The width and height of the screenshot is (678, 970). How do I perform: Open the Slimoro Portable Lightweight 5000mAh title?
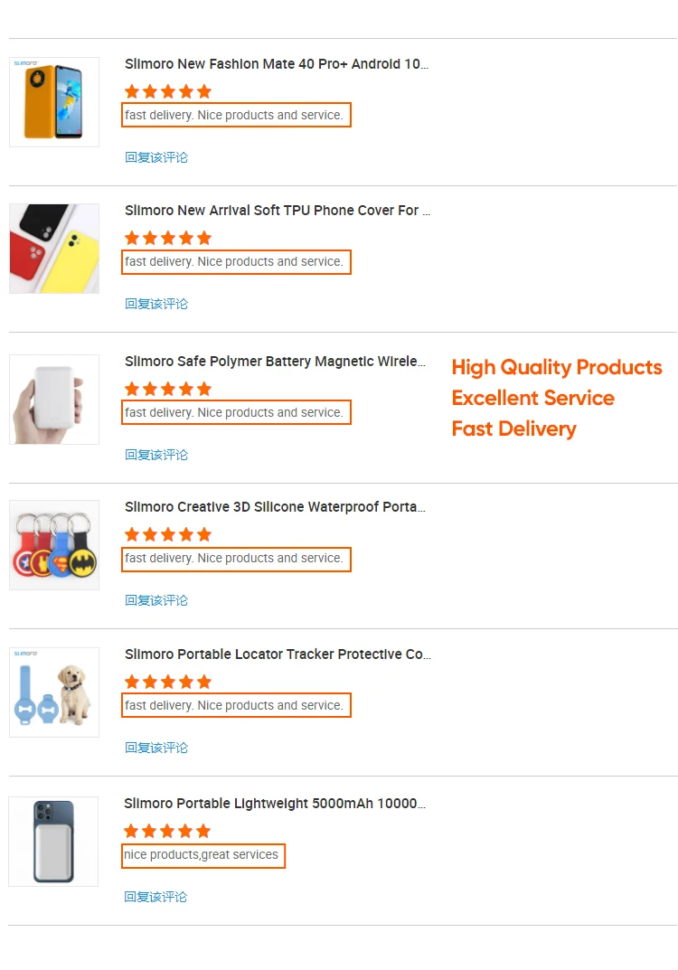point(275,804)
